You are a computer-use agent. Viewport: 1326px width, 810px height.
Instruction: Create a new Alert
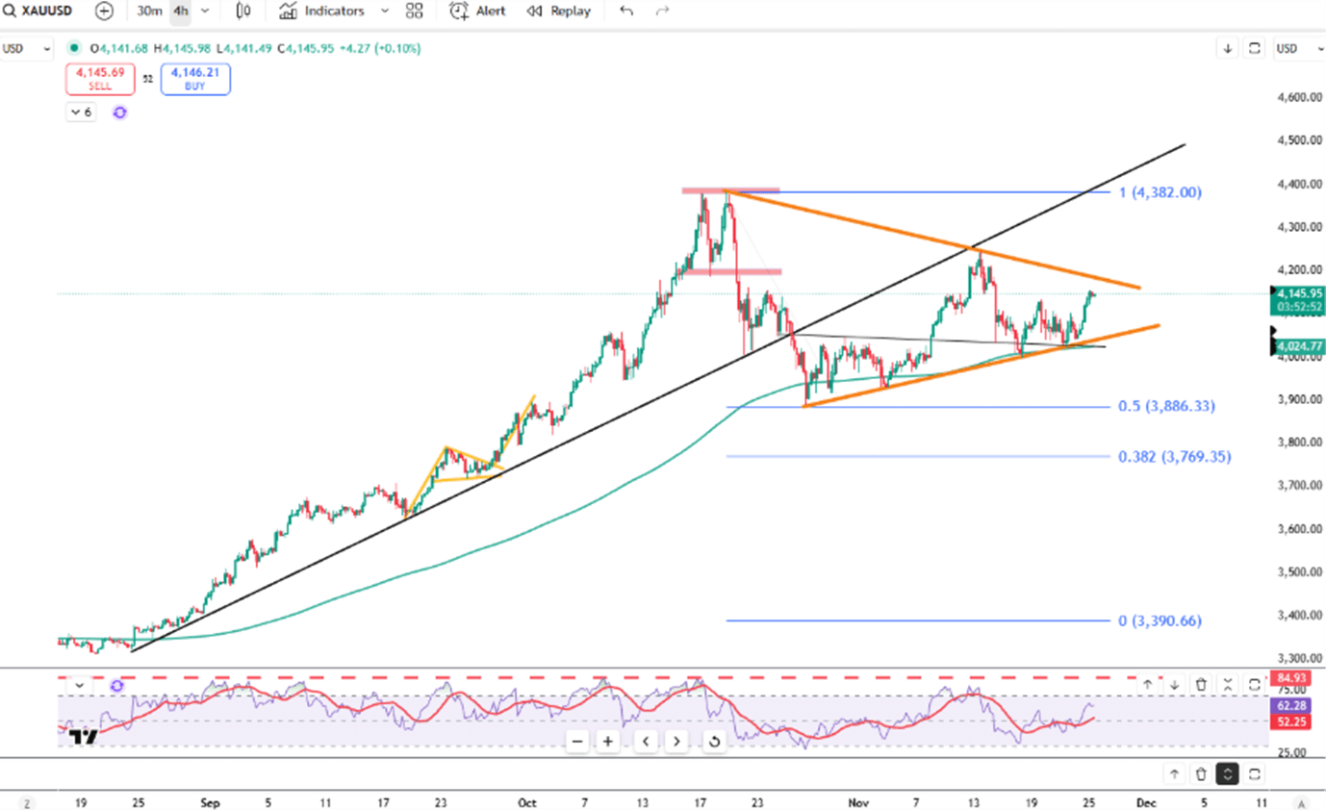pos(477,12)
